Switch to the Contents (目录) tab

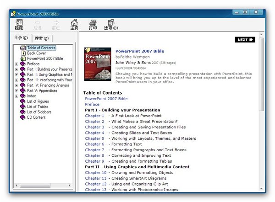(x=21, y=38)
